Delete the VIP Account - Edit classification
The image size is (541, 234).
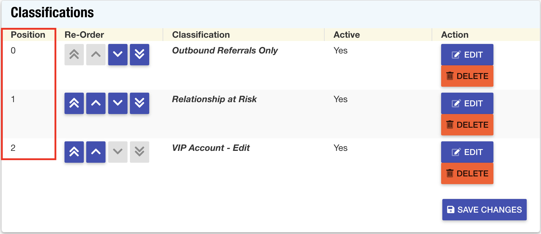(467, 173)
